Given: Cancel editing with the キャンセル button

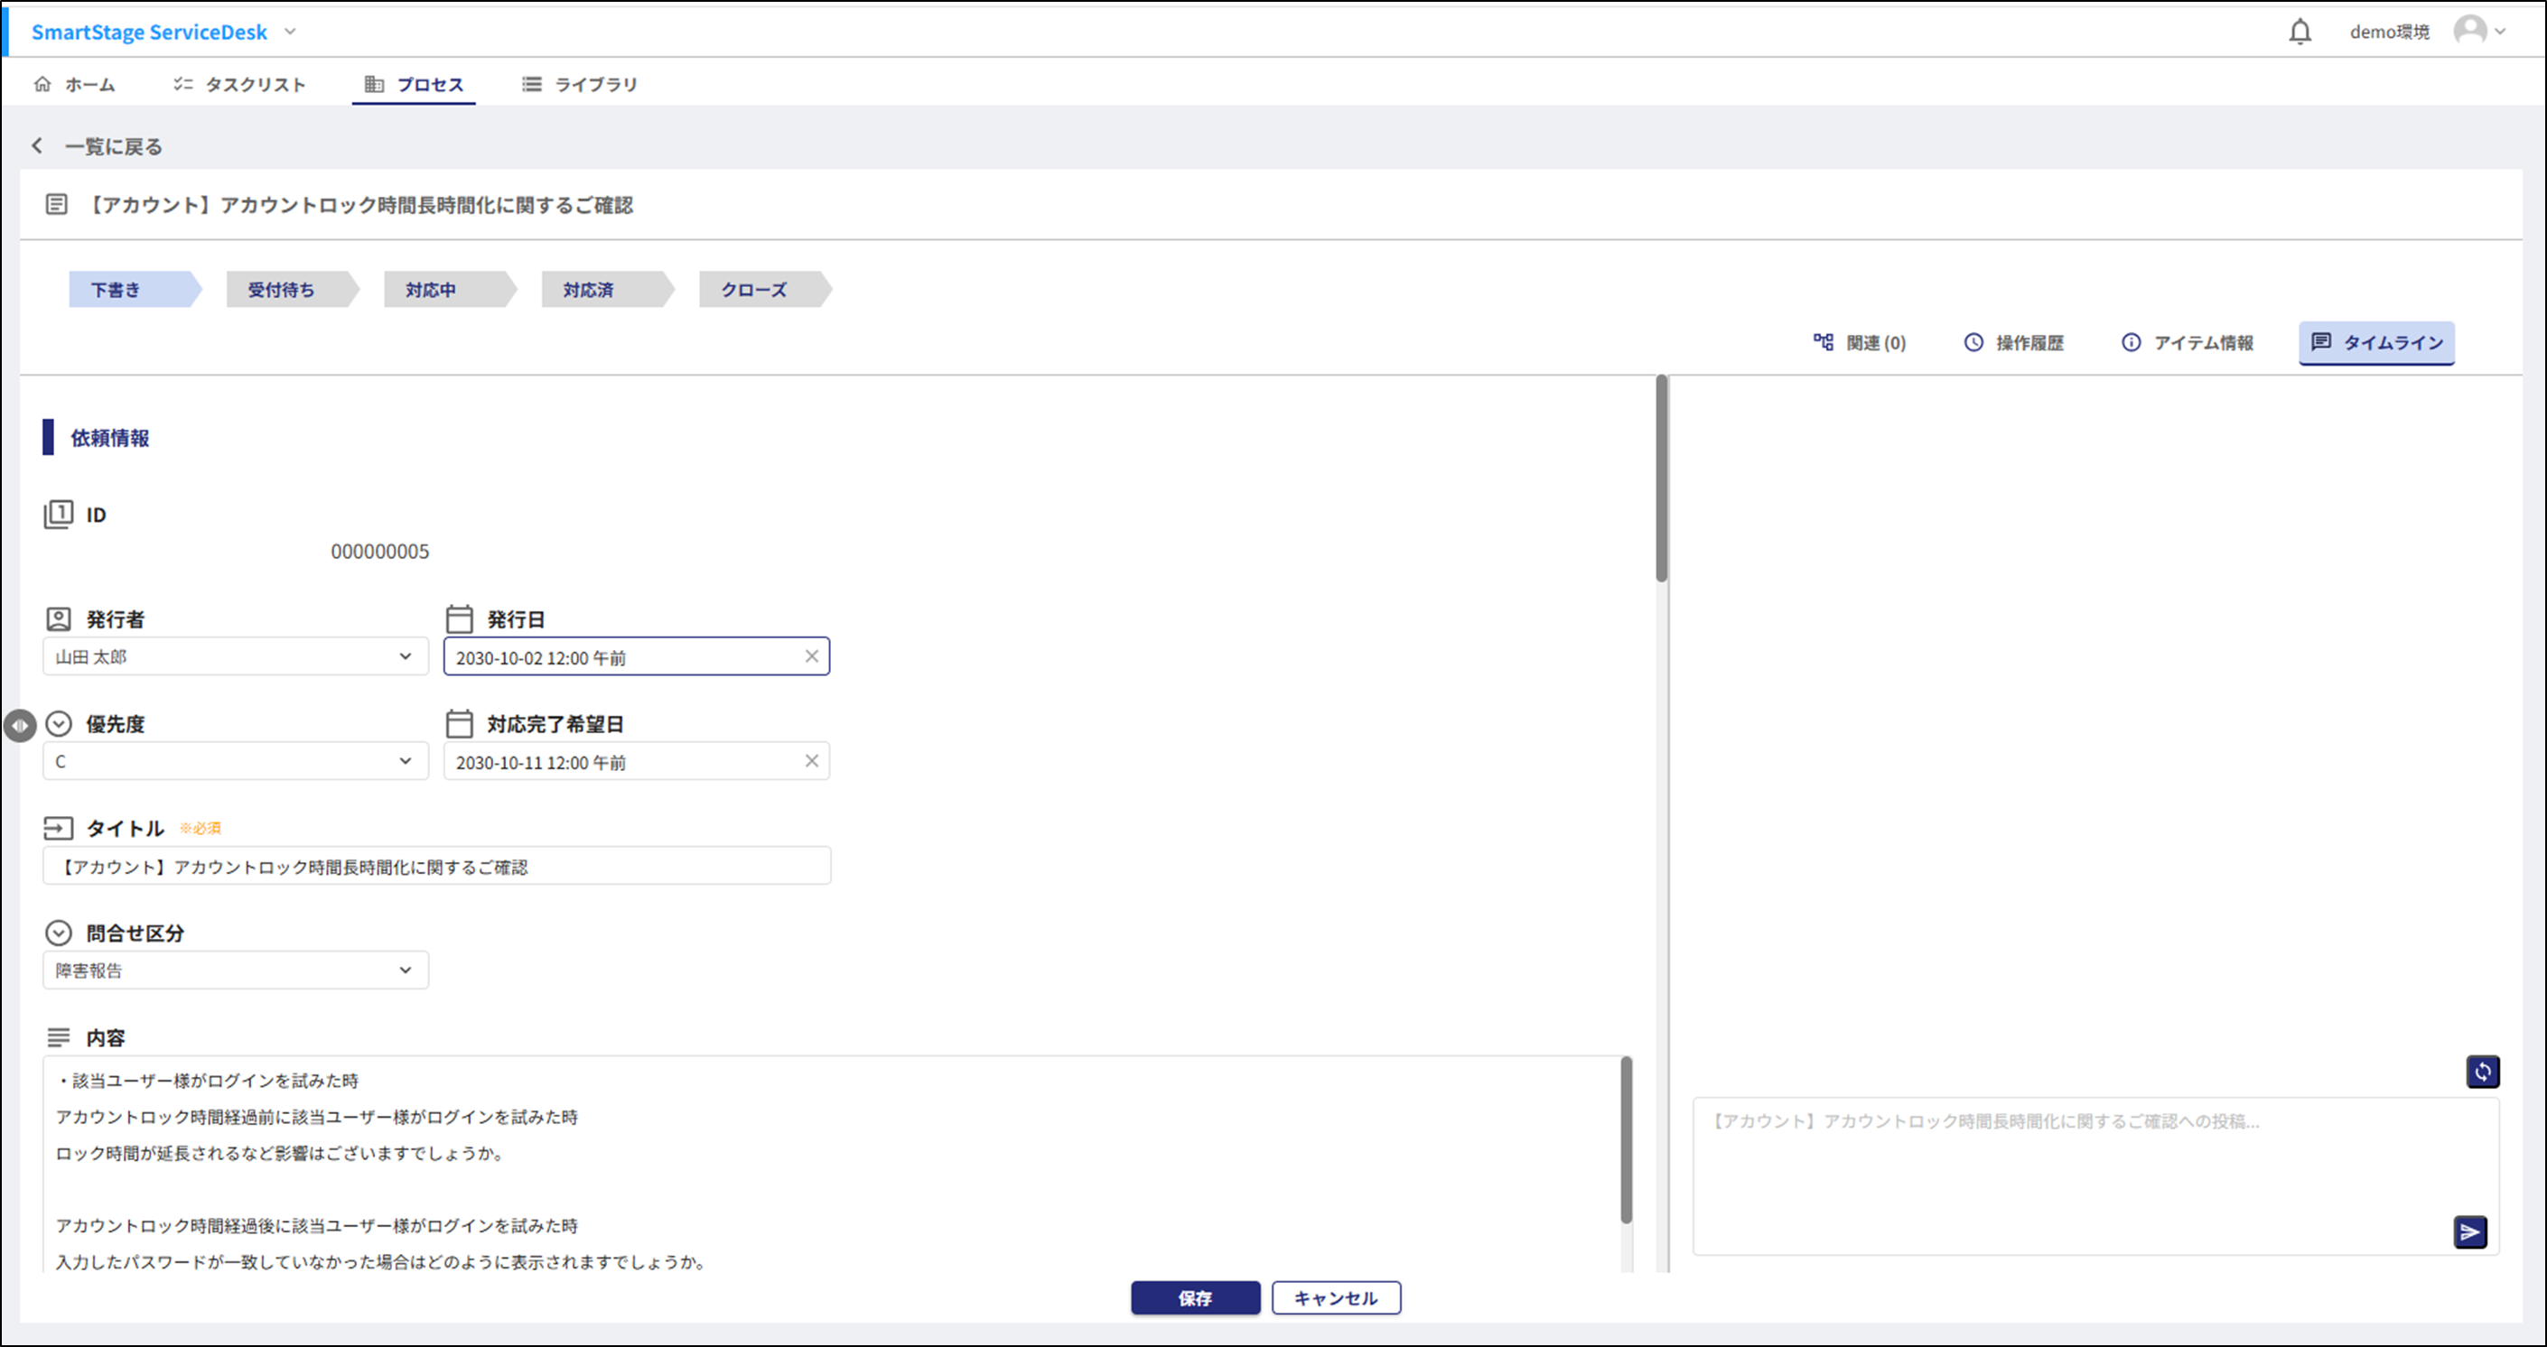Looking at the screenshot, I should coord(1336,1297).
